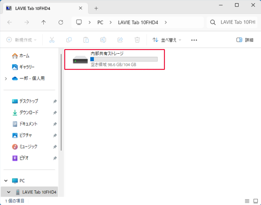Click the pin icon beside ピクチャ
The height and width of the screenshot is (205, 261).
(55, 135)
